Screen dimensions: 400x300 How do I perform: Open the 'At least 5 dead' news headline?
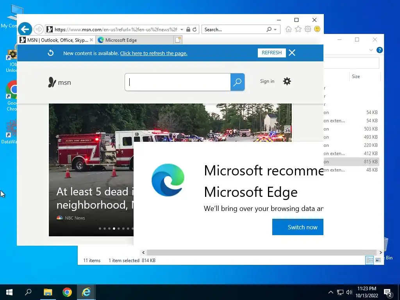pos(95,198)
